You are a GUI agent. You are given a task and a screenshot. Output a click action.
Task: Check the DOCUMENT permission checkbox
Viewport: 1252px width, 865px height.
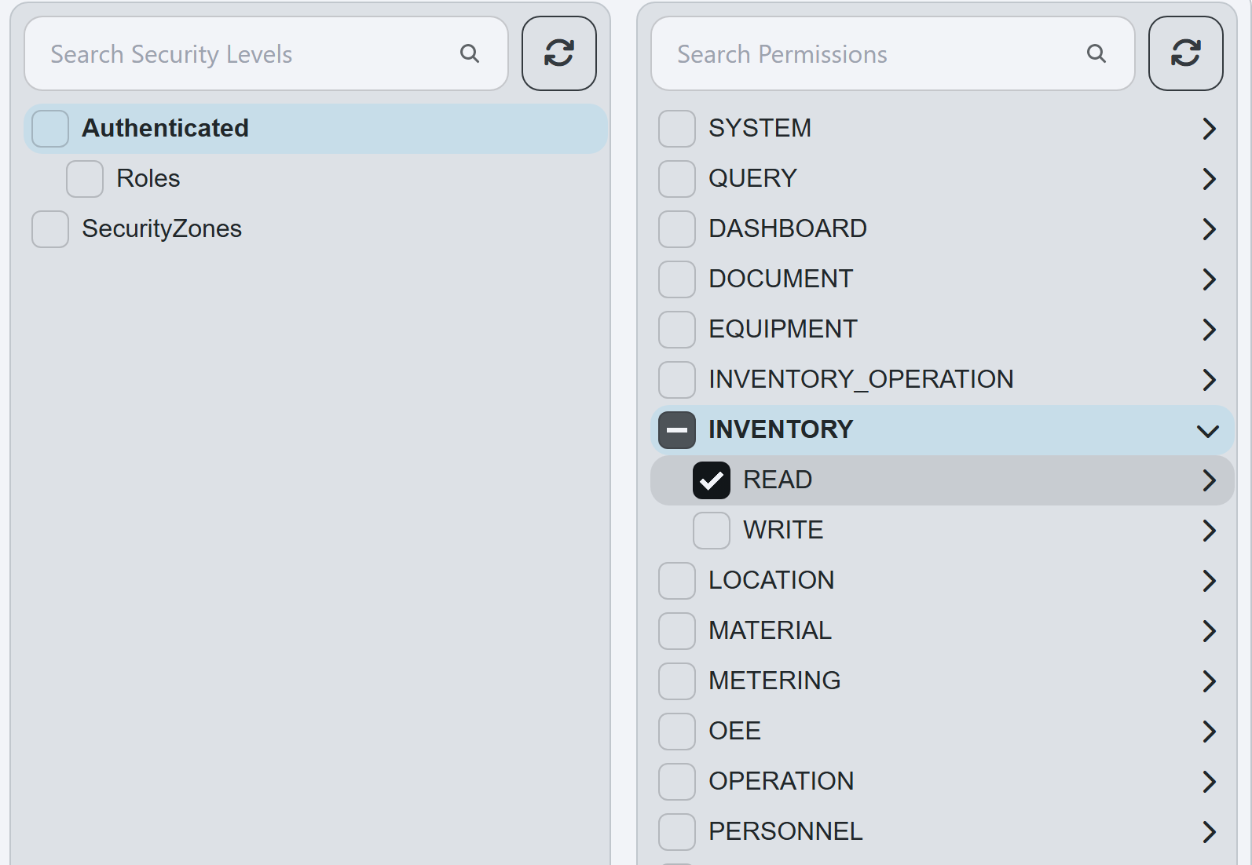677,279
